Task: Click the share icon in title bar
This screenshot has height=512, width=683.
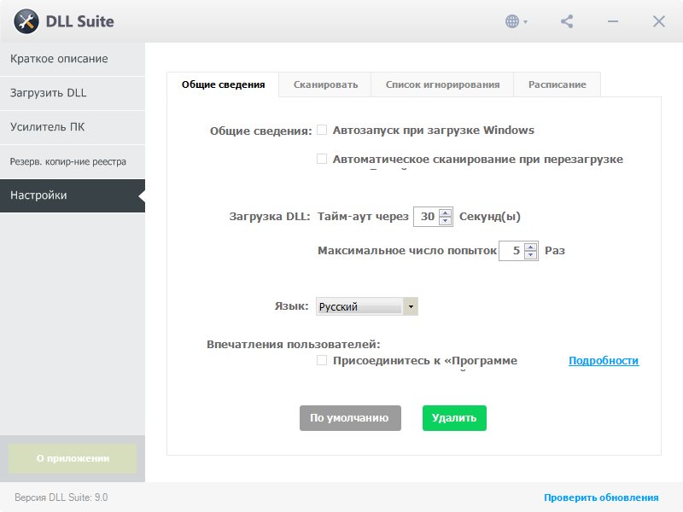Action: (x=567, y=21)
